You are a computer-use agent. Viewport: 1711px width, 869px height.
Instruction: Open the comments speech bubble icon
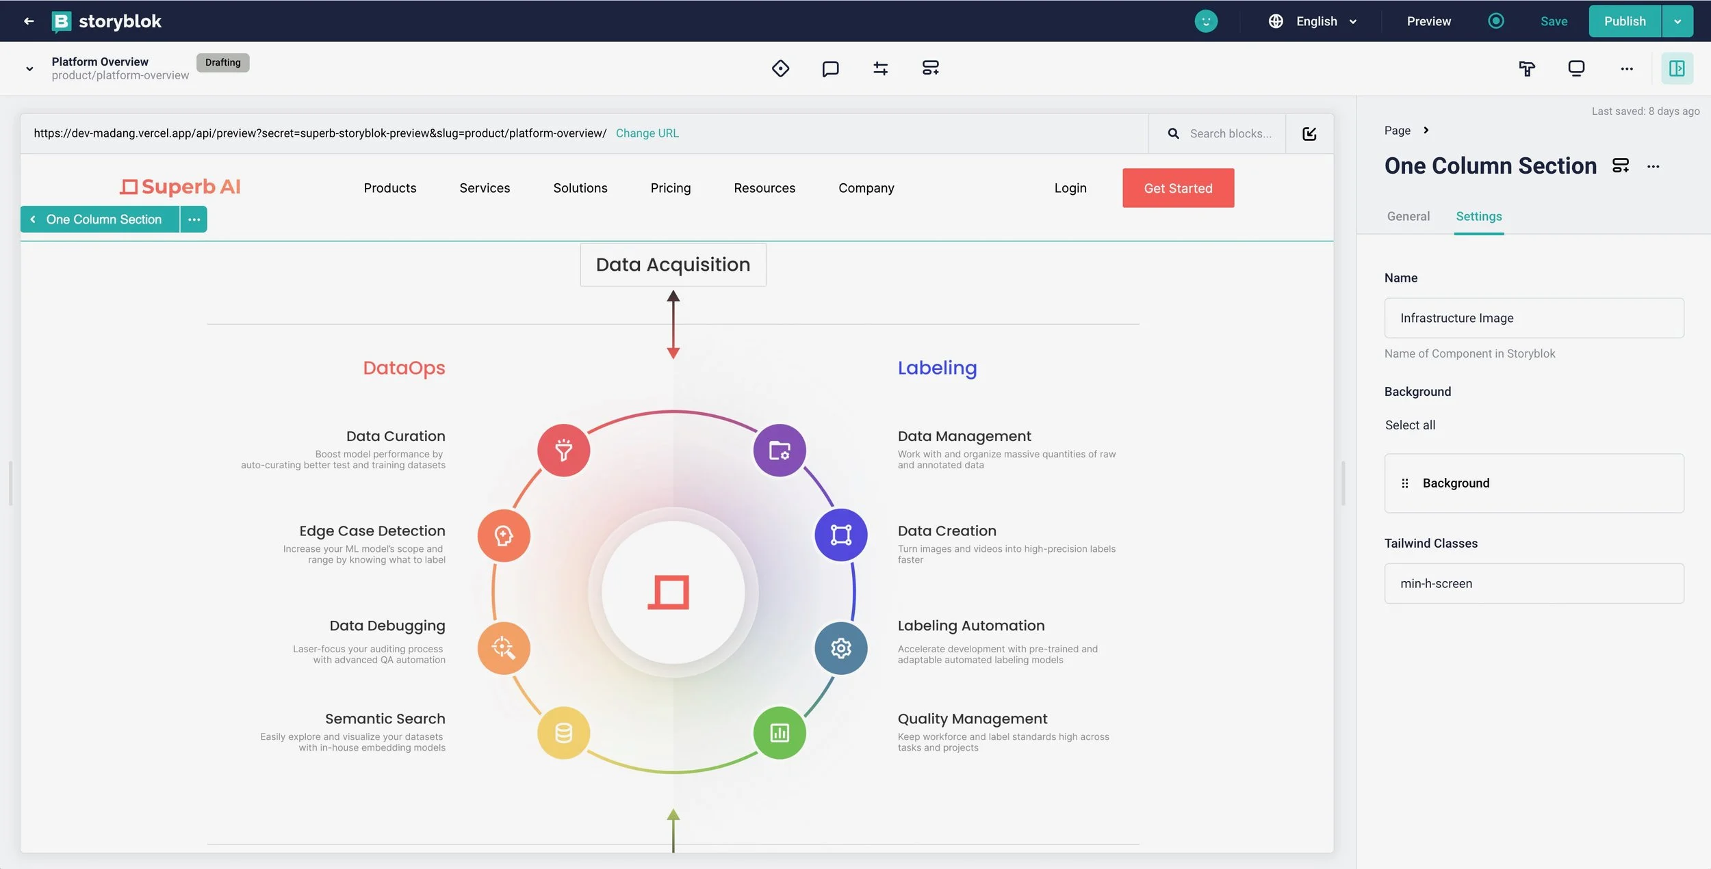830,68
